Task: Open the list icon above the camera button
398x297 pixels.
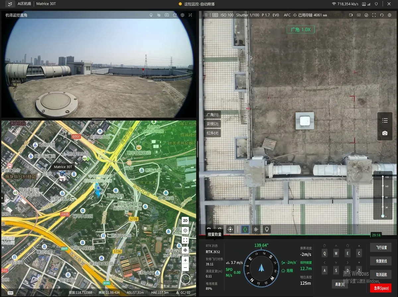Action: tap(385, 120)
